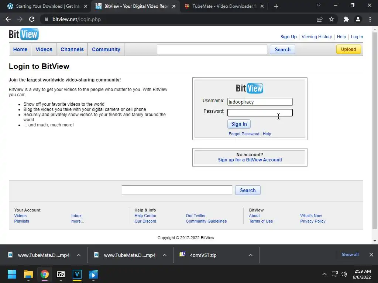Viewport: 378px width, 283px height.
Task: Open 7-Zip from the taskbar
Action: tap(61, 274)
